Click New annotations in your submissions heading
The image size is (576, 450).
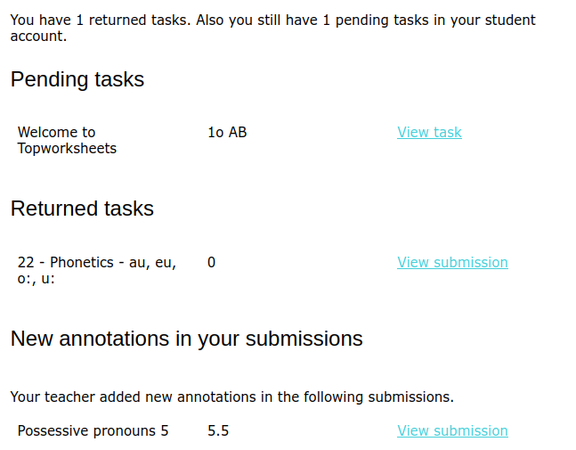click(187, 340)
